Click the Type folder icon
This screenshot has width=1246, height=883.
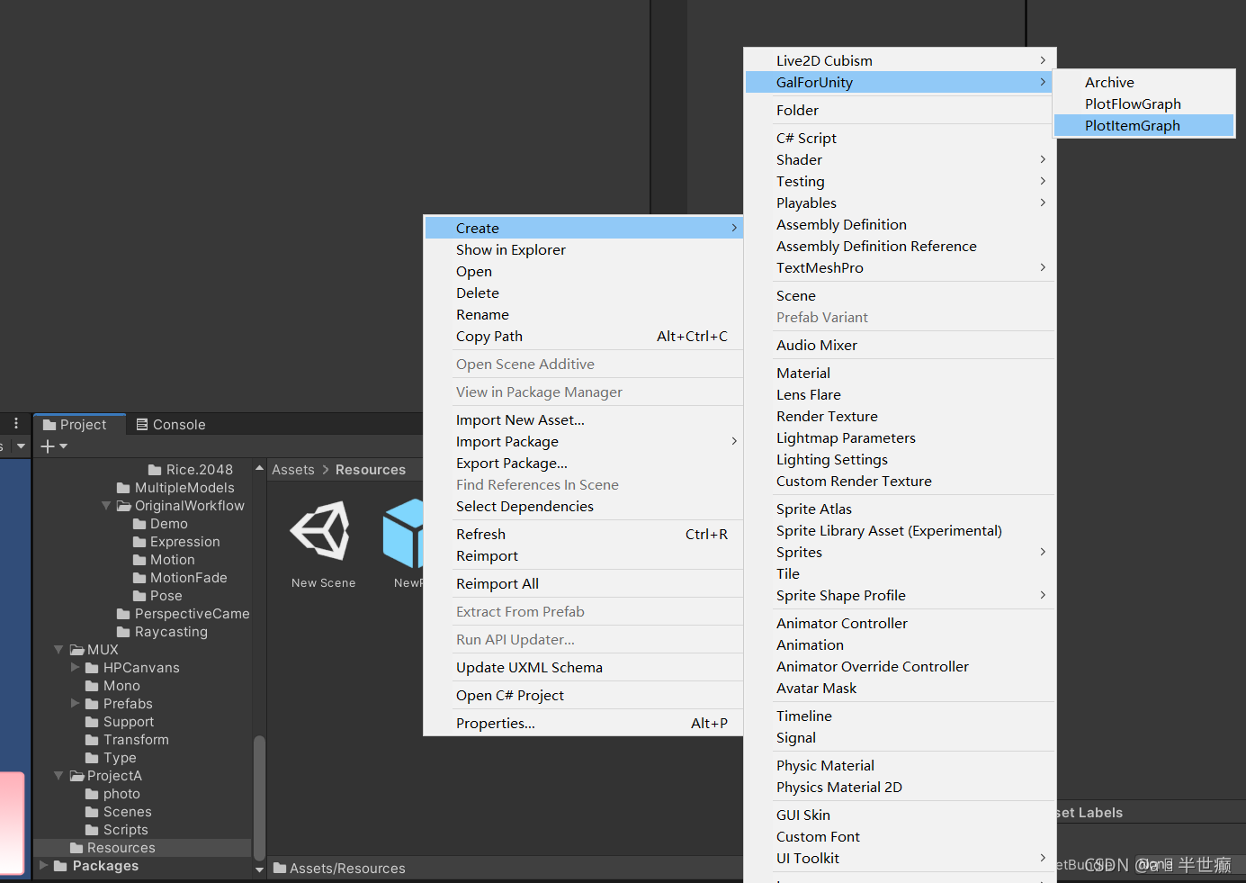[92, 758]
